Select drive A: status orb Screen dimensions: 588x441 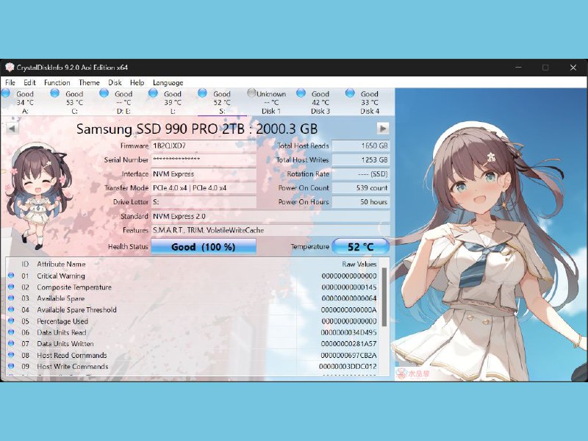tap(6, 93)
